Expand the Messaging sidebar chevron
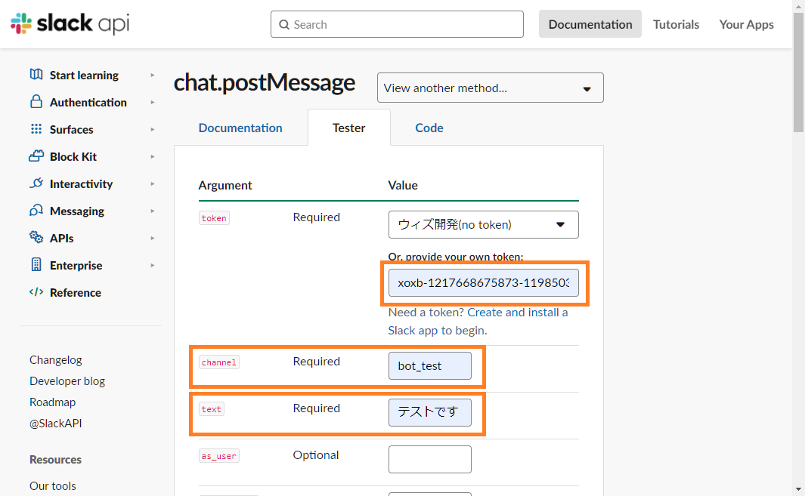Viewport: 805px width, 496px height. [153, 211]
